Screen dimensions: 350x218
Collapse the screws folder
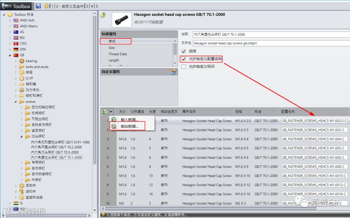click(x=16, y=102)
